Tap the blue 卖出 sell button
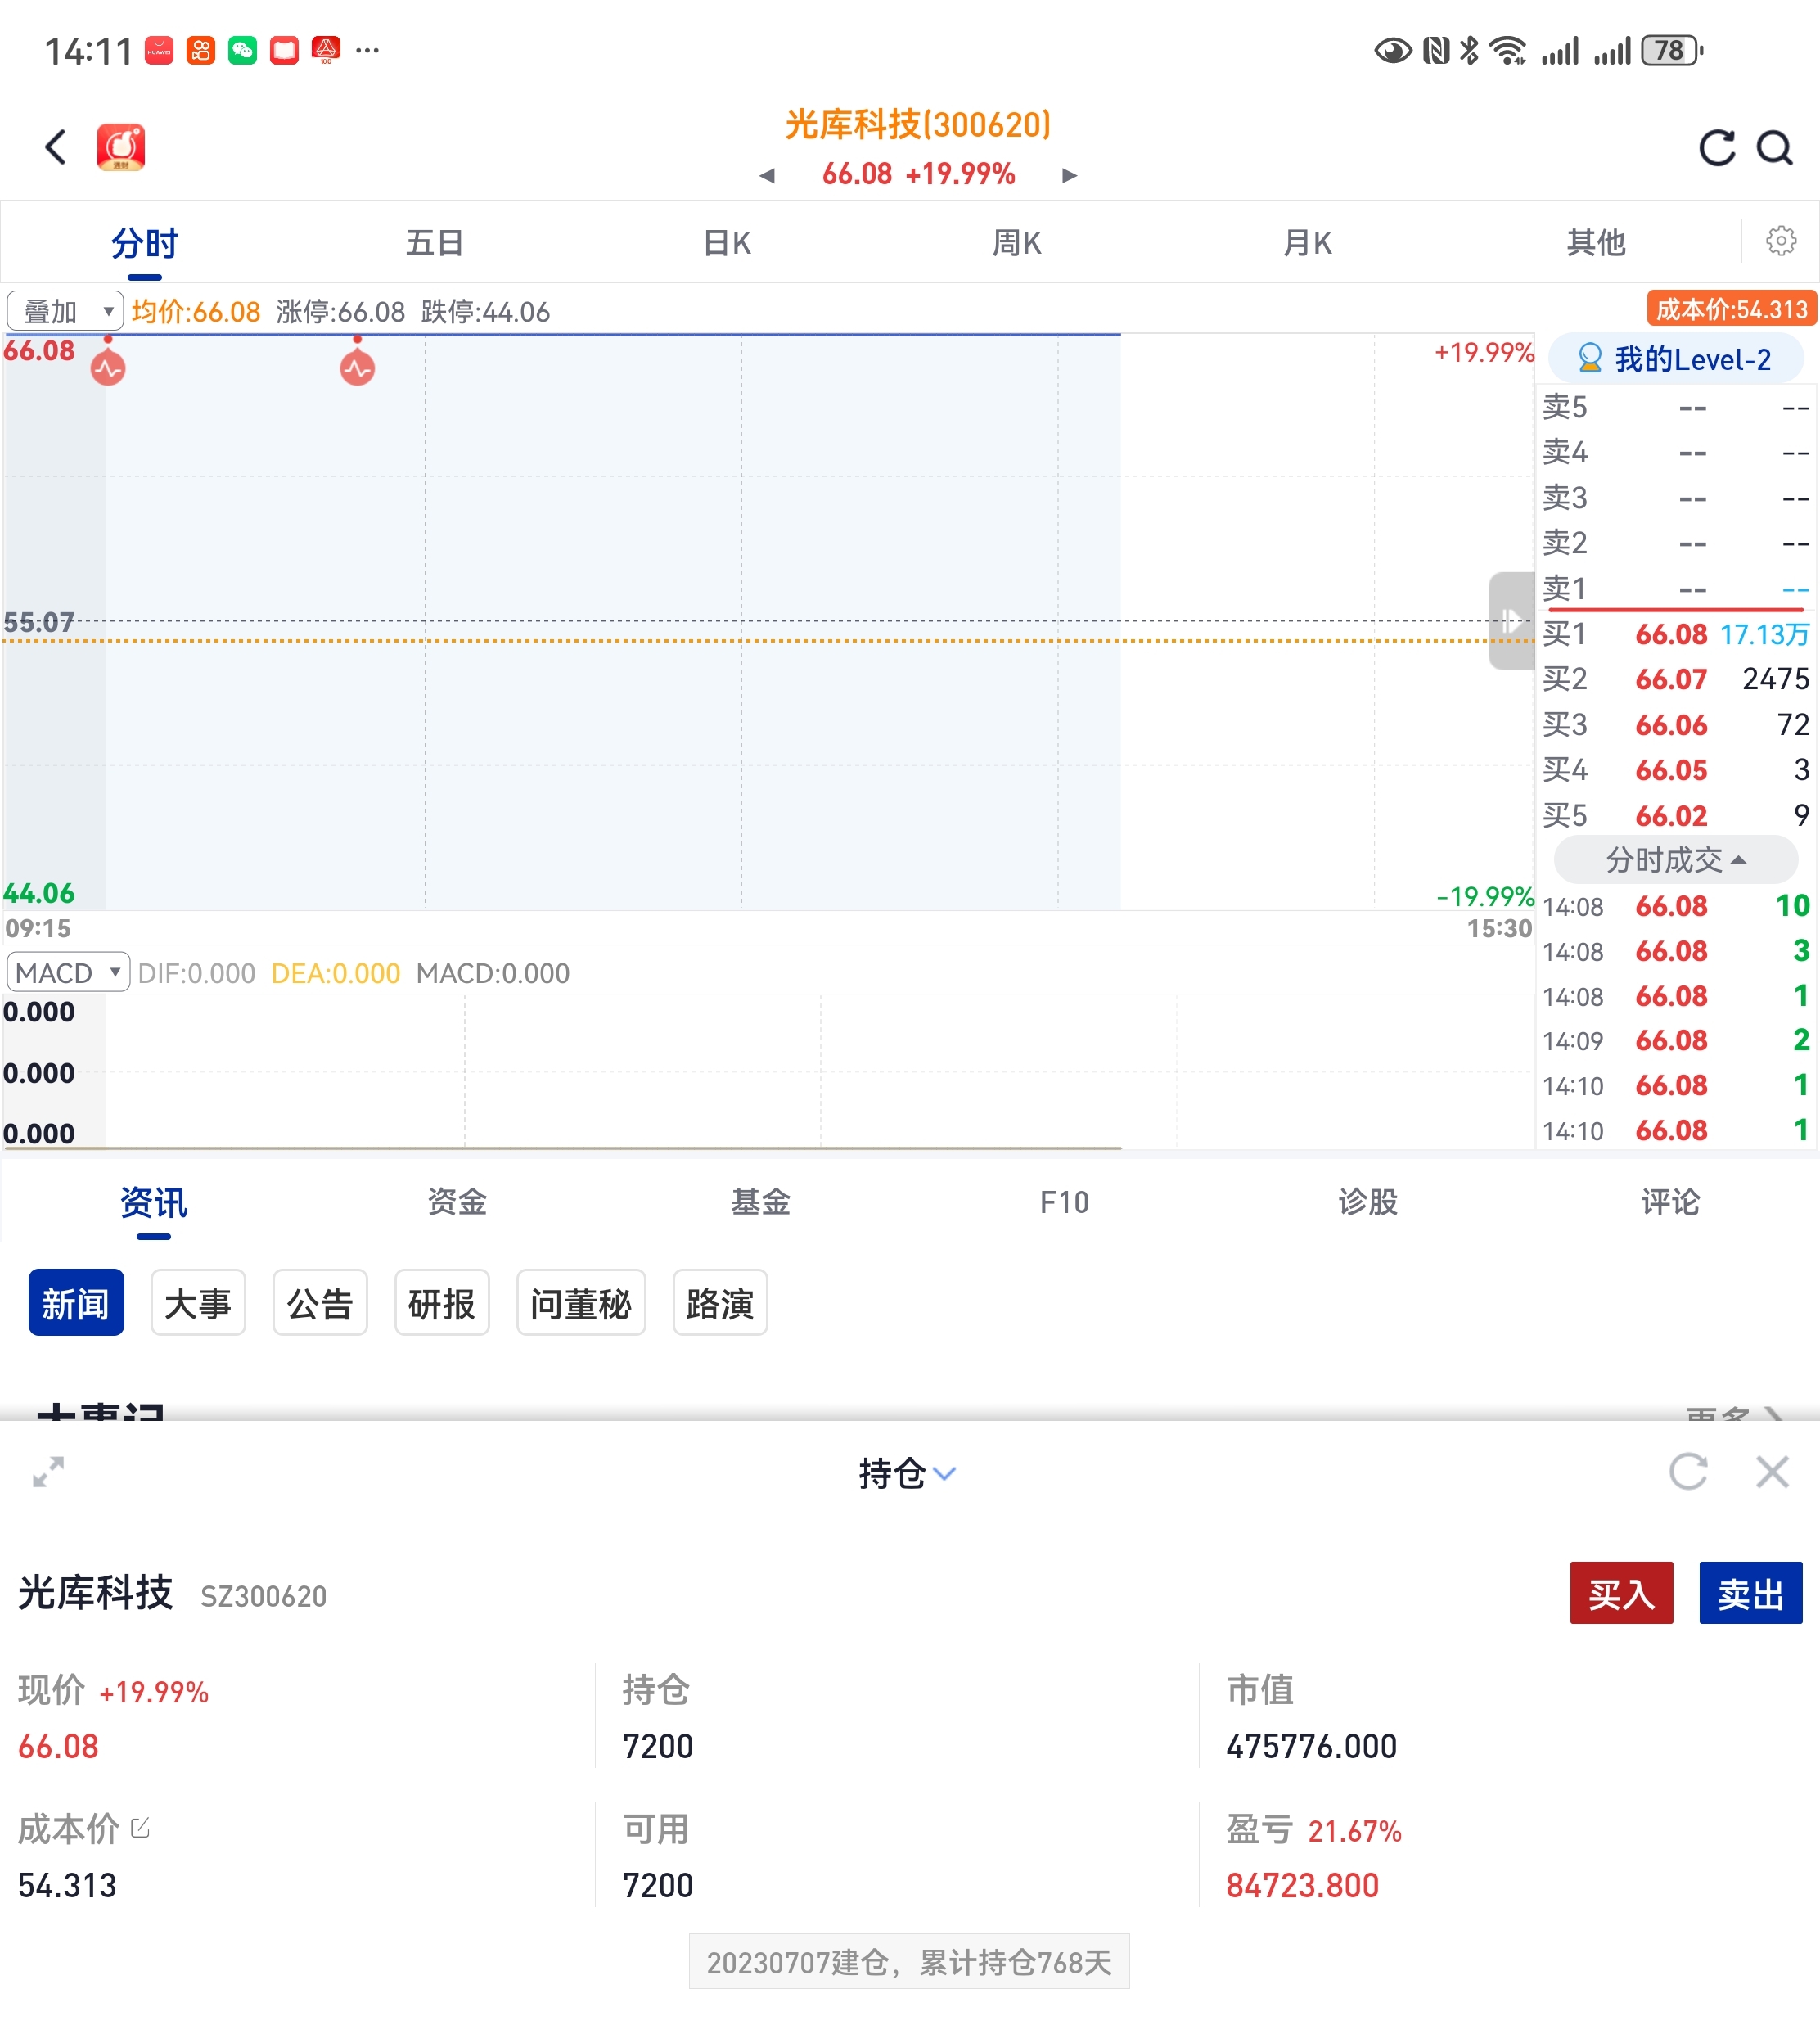1820x2043 pixels. [1750, 1593]
